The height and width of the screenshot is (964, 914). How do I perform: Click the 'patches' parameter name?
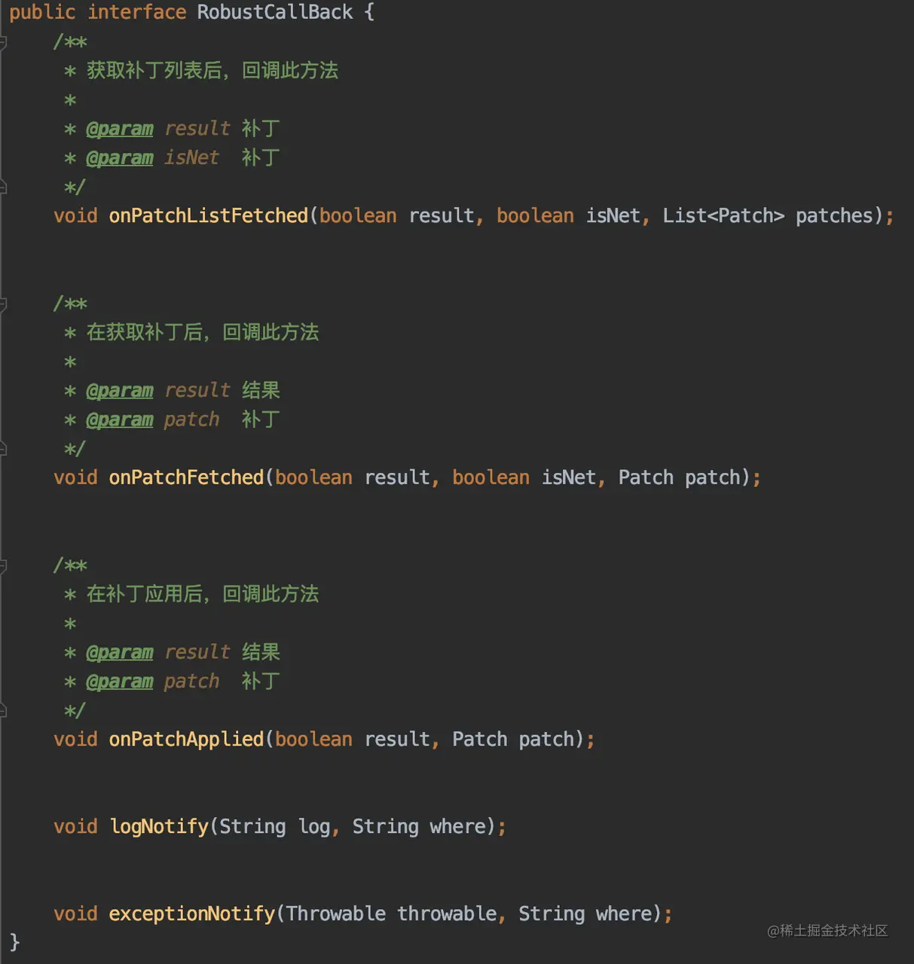pyautogui.click(x=834, y=216)
